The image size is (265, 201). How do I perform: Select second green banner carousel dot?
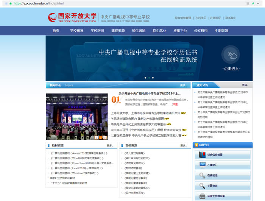click(149, 78)
